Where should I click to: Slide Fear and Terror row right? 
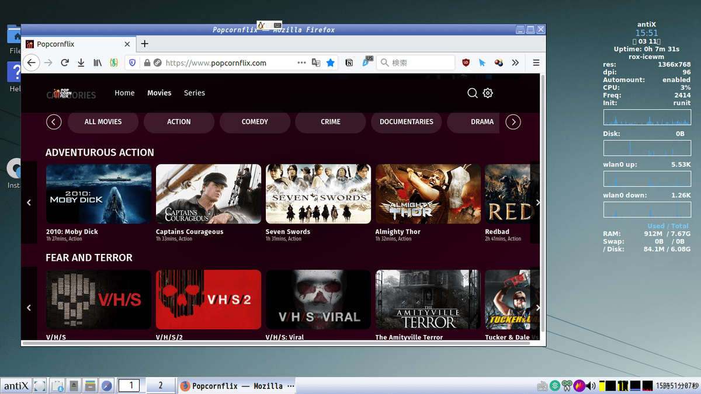click(537, 308)
